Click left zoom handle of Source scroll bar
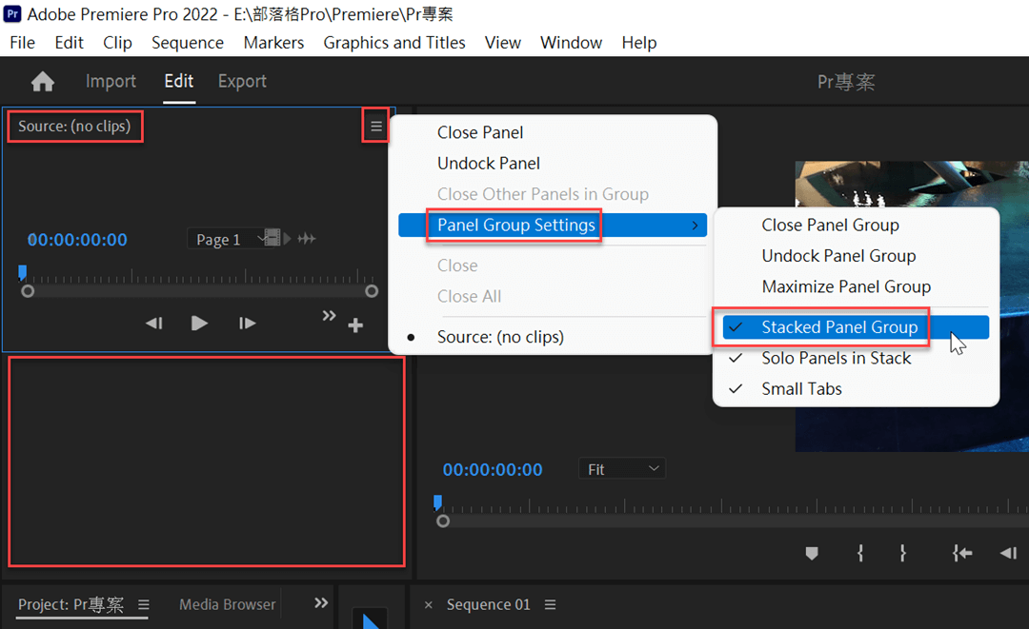 [28, 291]
